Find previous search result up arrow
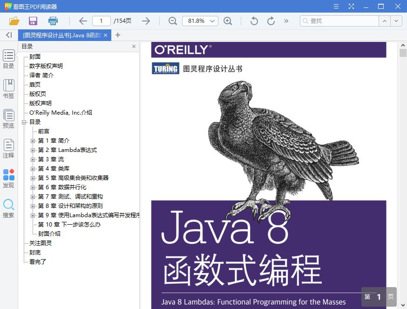Screen dimensions: 407x309 [x=385, y=21]
